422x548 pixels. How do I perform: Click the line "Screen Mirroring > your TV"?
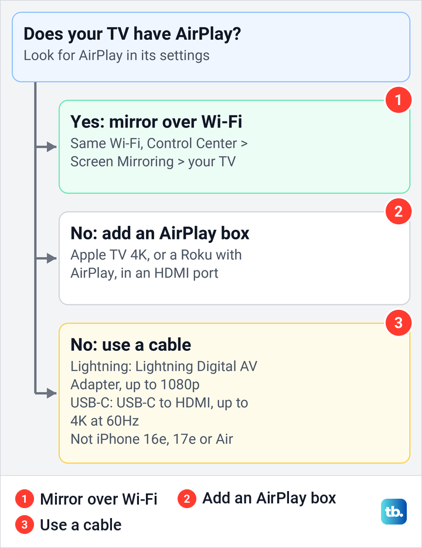(x=153, y=162)
